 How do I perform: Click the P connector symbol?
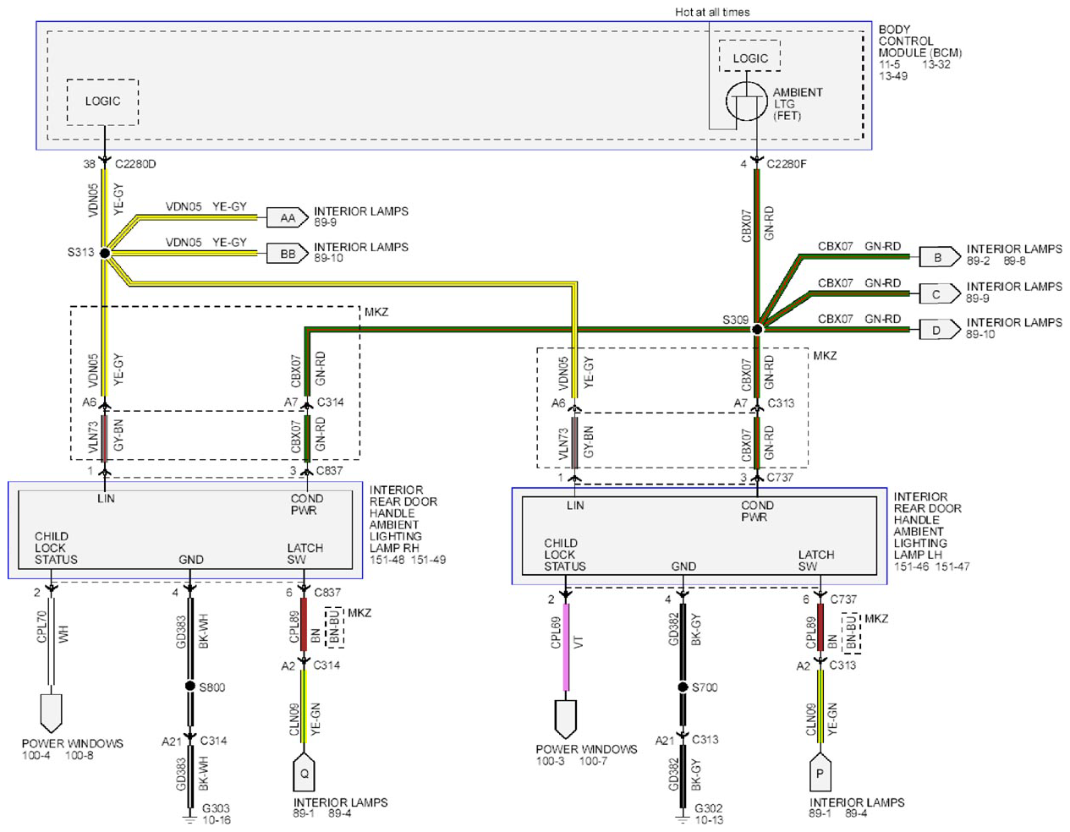pyautogui.click(x=820, y=772)
